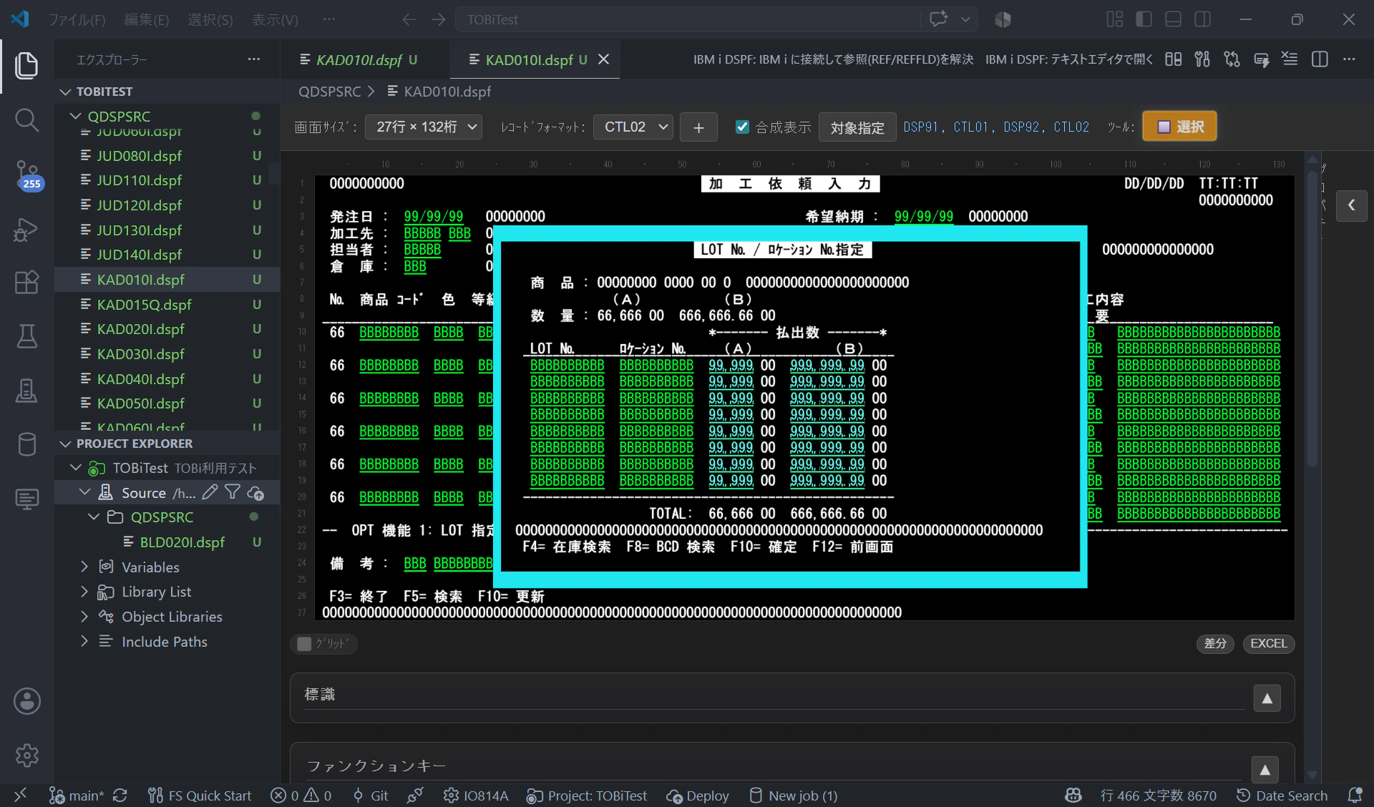
Task: Open the 編集(E) menu
Action: pyautogui.click(x=147, y=19)
